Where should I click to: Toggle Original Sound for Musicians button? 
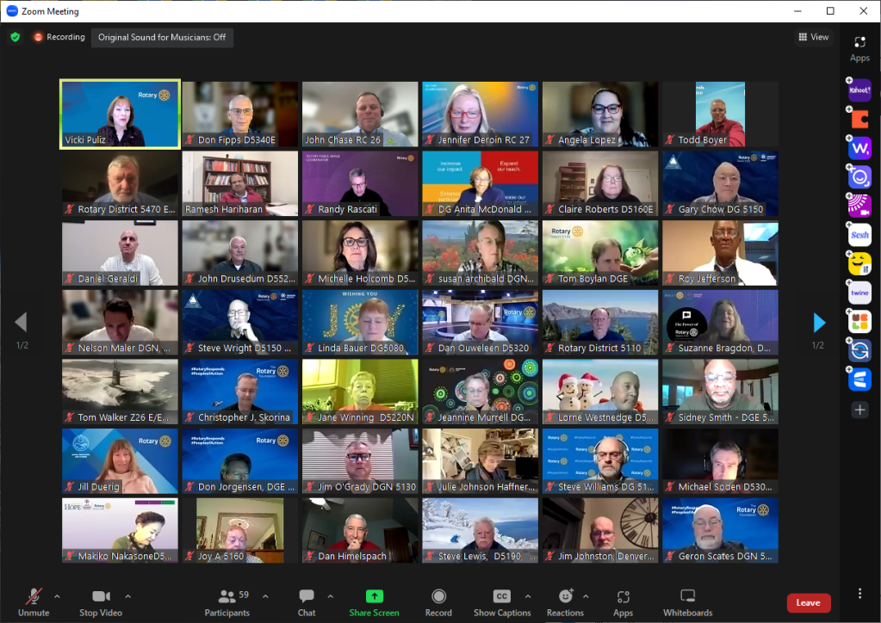(162, 37)
